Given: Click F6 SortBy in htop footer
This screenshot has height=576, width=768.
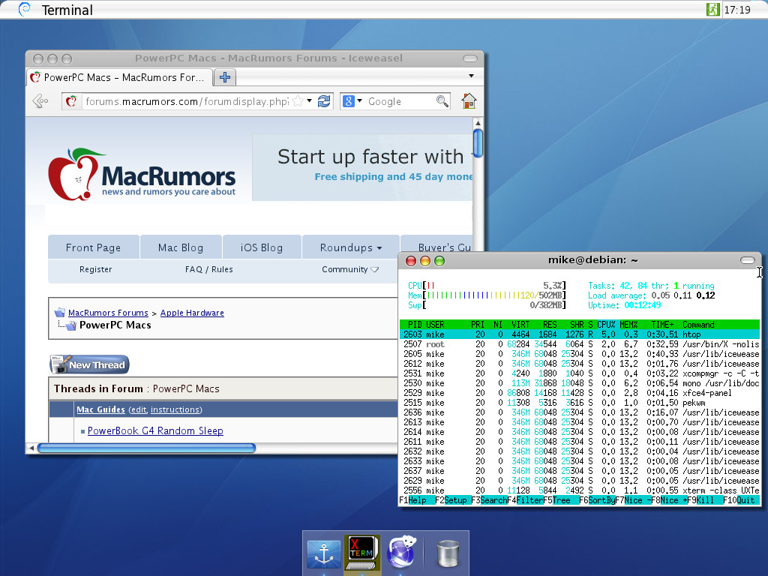Looking at the screenshot, I should click(597, 500).
